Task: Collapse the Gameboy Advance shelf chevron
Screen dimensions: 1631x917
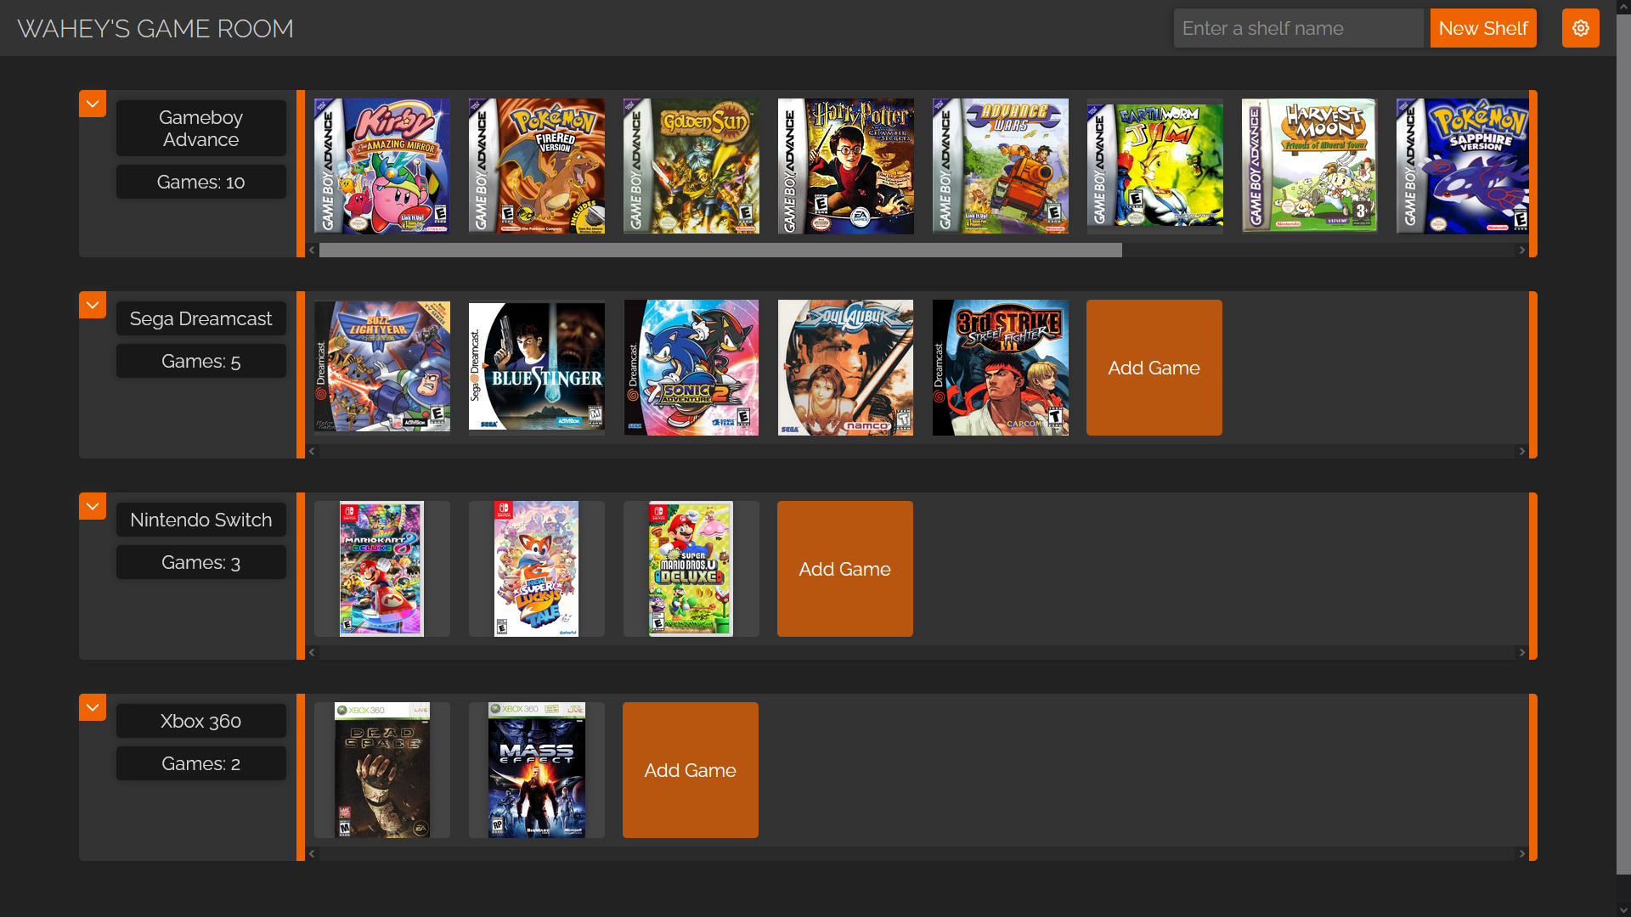Action: 93,104
